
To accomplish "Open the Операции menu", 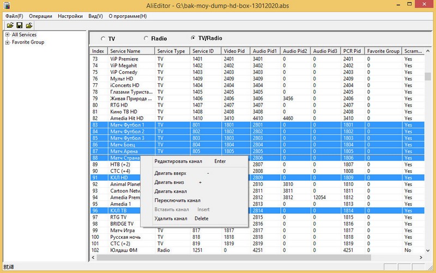I will point(40,16).
